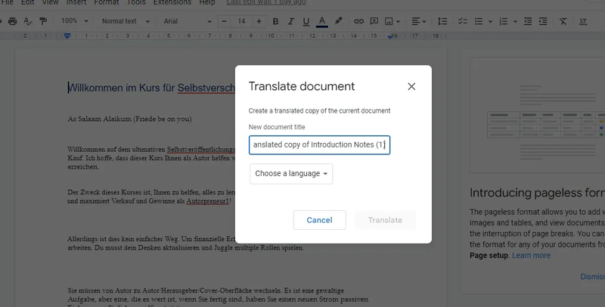Select the Paint format tool
Viewport: 605px width, 307px height.
point(43,21)
